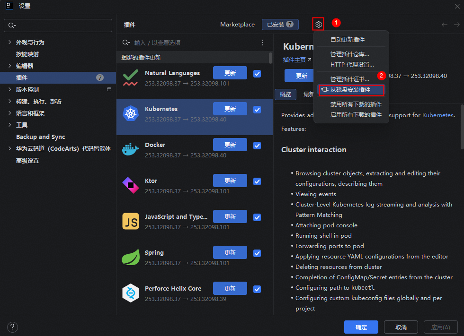464x336 pixels.
Task: Click 更新 button for Ktor
Action: 230,181
